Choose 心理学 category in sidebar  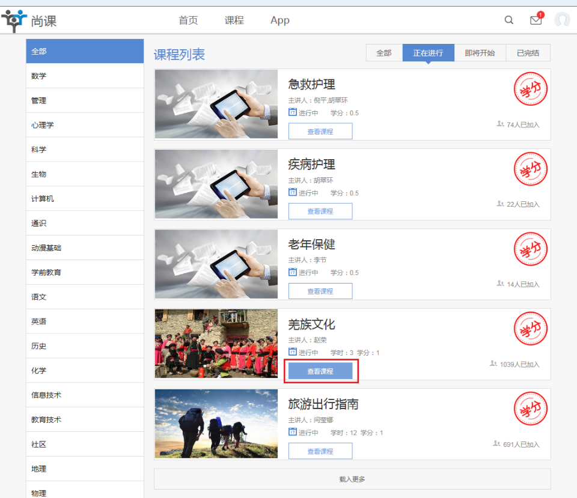point(85,125)
